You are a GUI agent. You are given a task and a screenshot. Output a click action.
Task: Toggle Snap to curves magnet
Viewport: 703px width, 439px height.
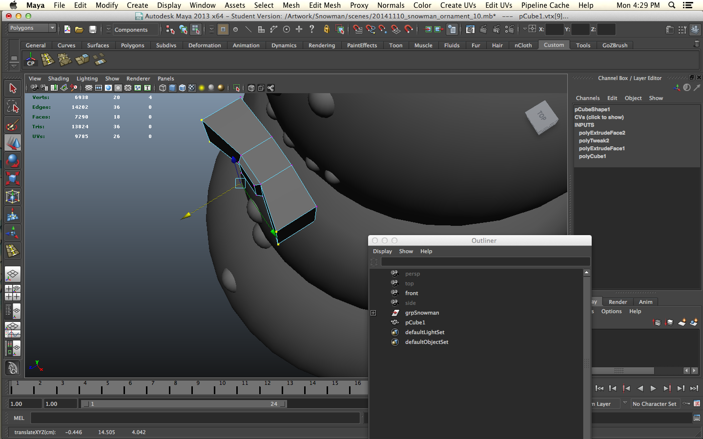tap(371, 29)
